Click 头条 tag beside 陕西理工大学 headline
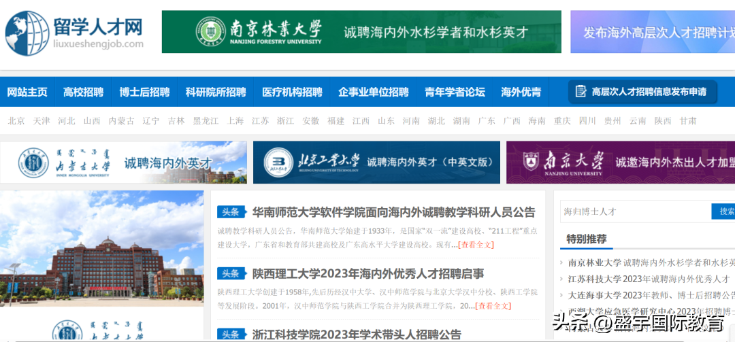 (231, 273)
